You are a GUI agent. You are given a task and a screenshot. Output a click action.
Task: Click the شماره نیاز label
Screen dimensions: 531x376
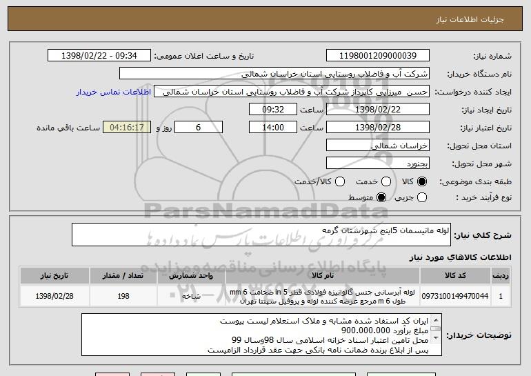click(492, 56)
